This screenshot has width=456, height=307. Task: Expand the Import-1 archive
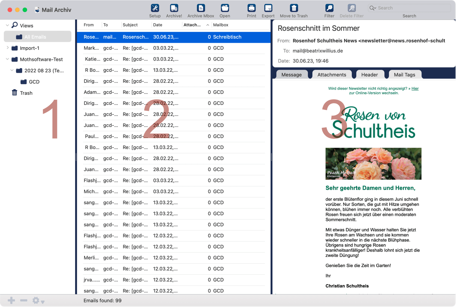point(8,48)
